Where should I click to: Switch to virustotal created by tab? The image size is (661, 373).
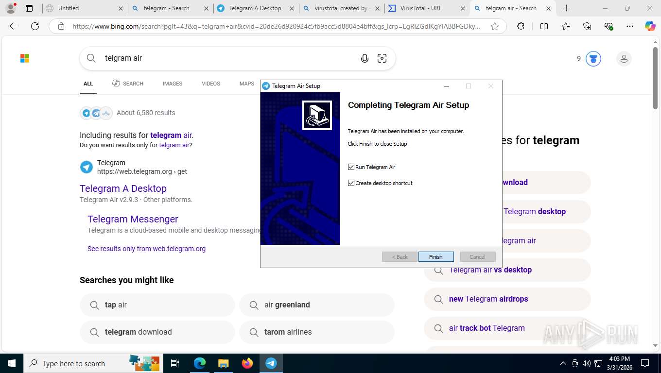[x=340, y=8]
